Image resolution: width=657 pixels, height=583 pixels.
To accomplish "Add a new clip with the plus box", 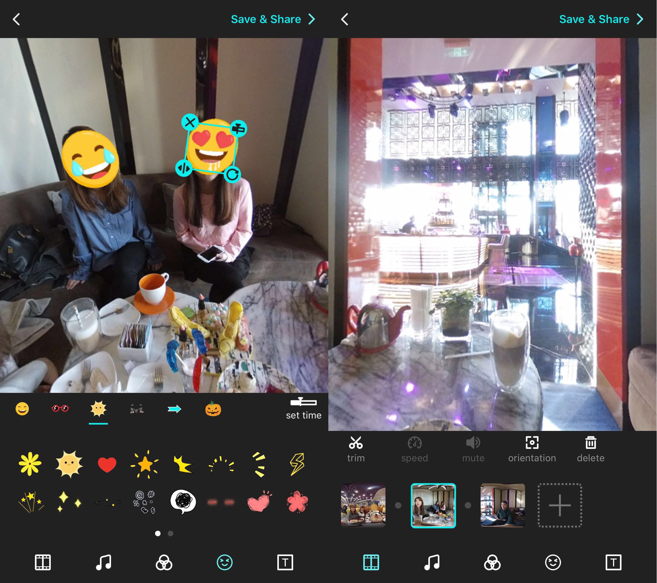I will 560,505.
